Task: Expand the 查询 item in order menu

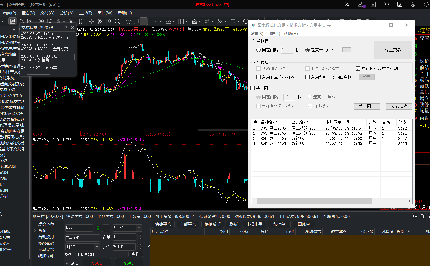Action: (x=35, y=230)
